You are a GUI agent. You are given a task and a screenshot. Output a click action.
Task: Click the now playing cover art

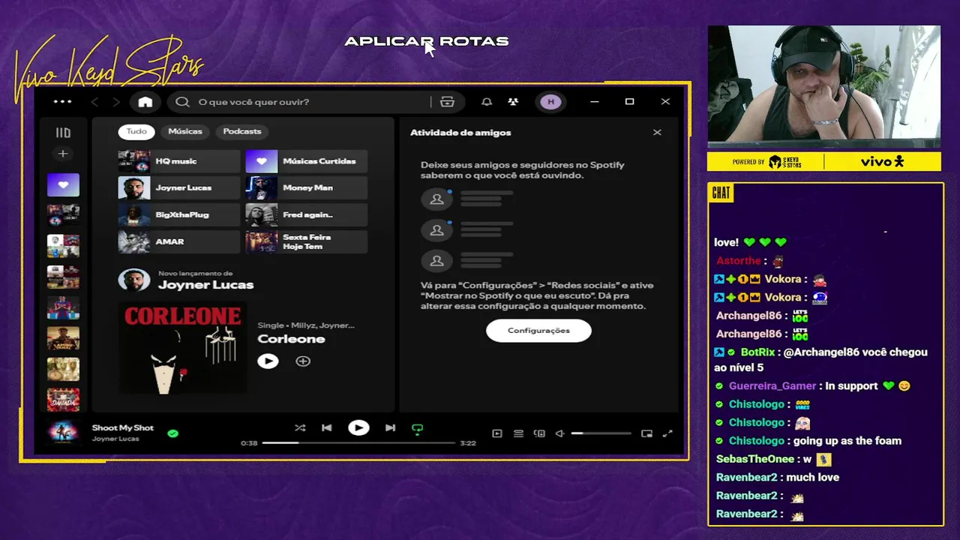click(x=63, y=433)
